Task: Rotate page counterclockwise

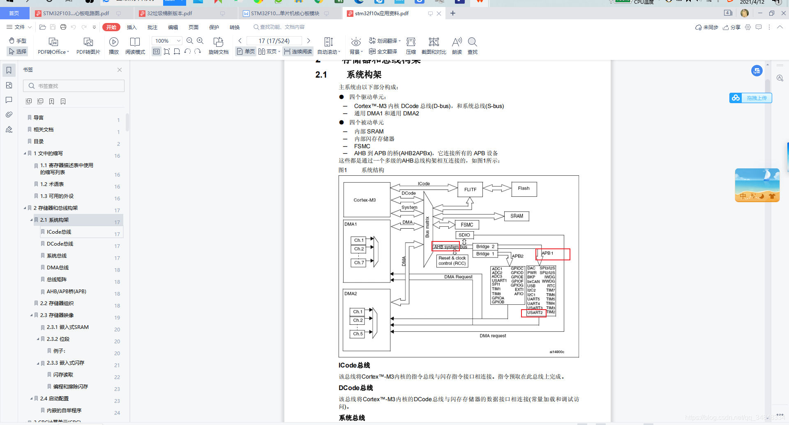Action: [x=187, y=52]
